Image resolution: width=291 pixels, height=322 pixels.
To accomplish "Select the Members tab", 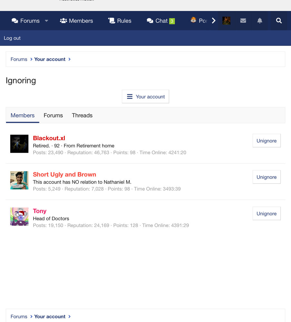I will coord(23,115).
